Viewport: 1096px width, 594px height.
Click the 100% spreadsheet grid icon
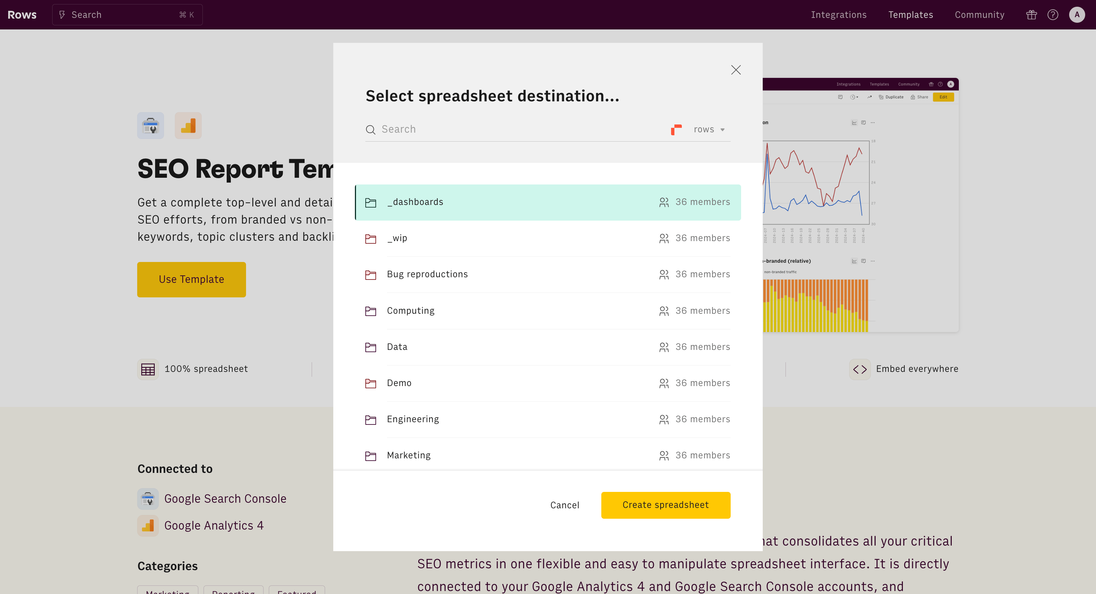pyautogui.click(x=148, y=369)
